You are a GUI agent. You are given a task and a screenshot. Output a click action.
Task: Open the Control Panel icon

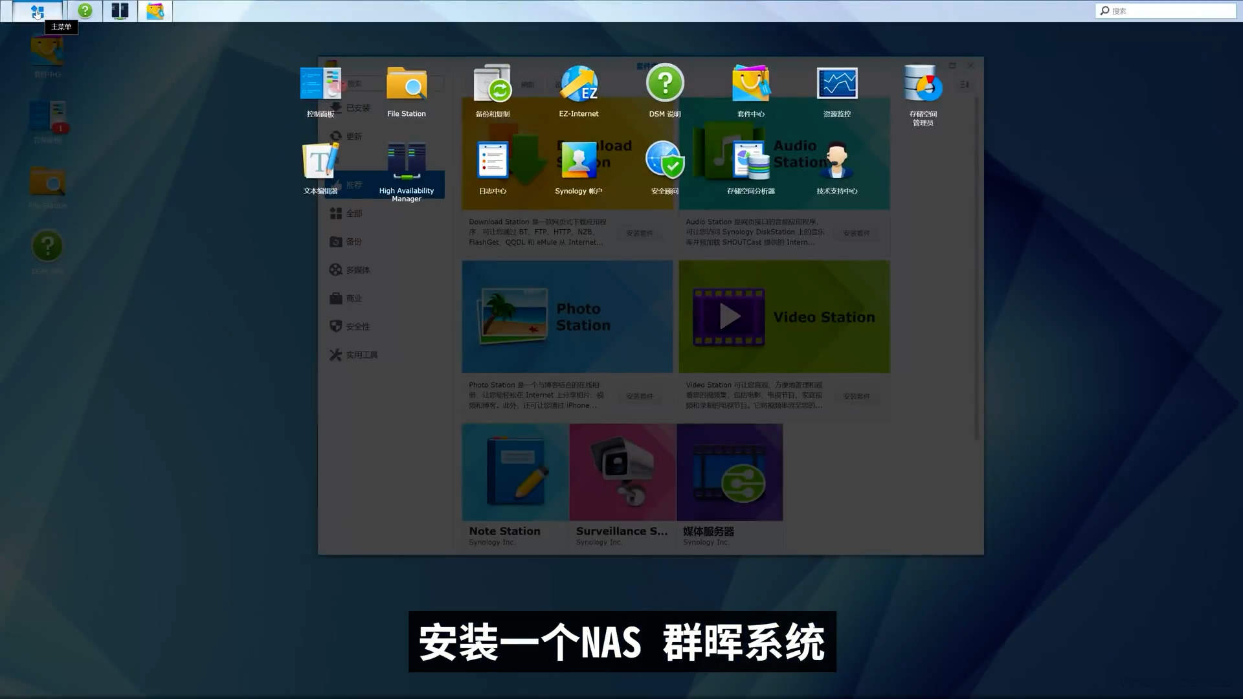tap(320, 84)
